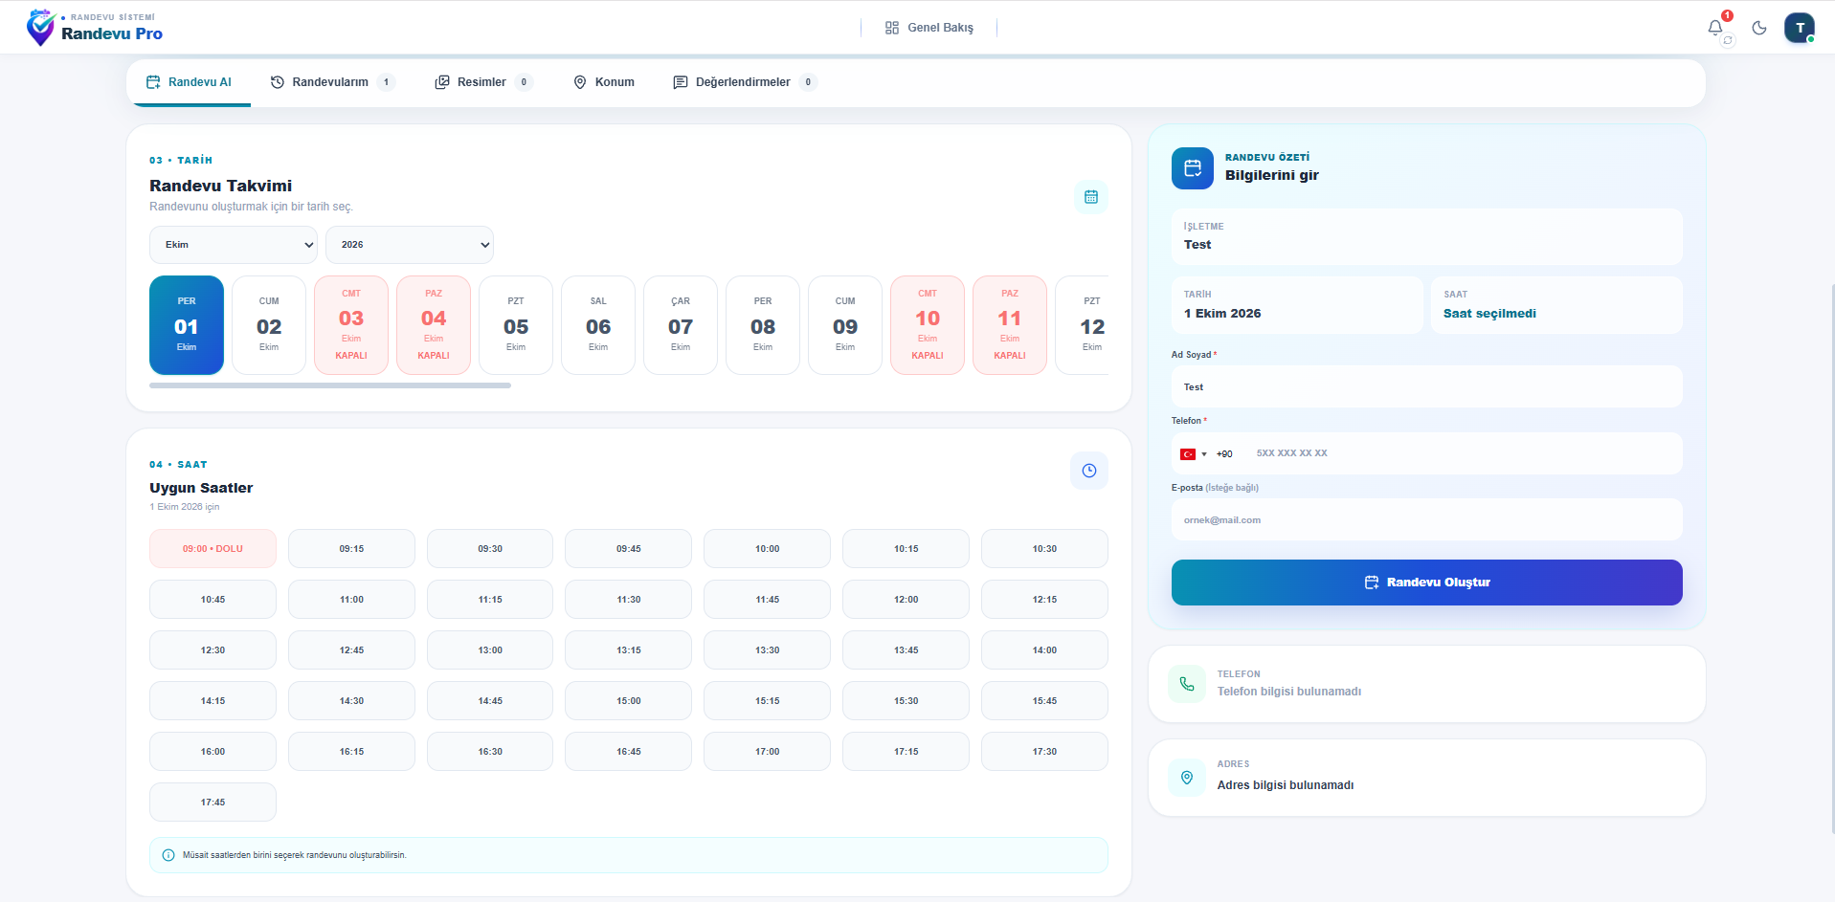This screenshot has height=902, width=1835.
Task: Select date 02 Ekim
Action: click(269, 325)
